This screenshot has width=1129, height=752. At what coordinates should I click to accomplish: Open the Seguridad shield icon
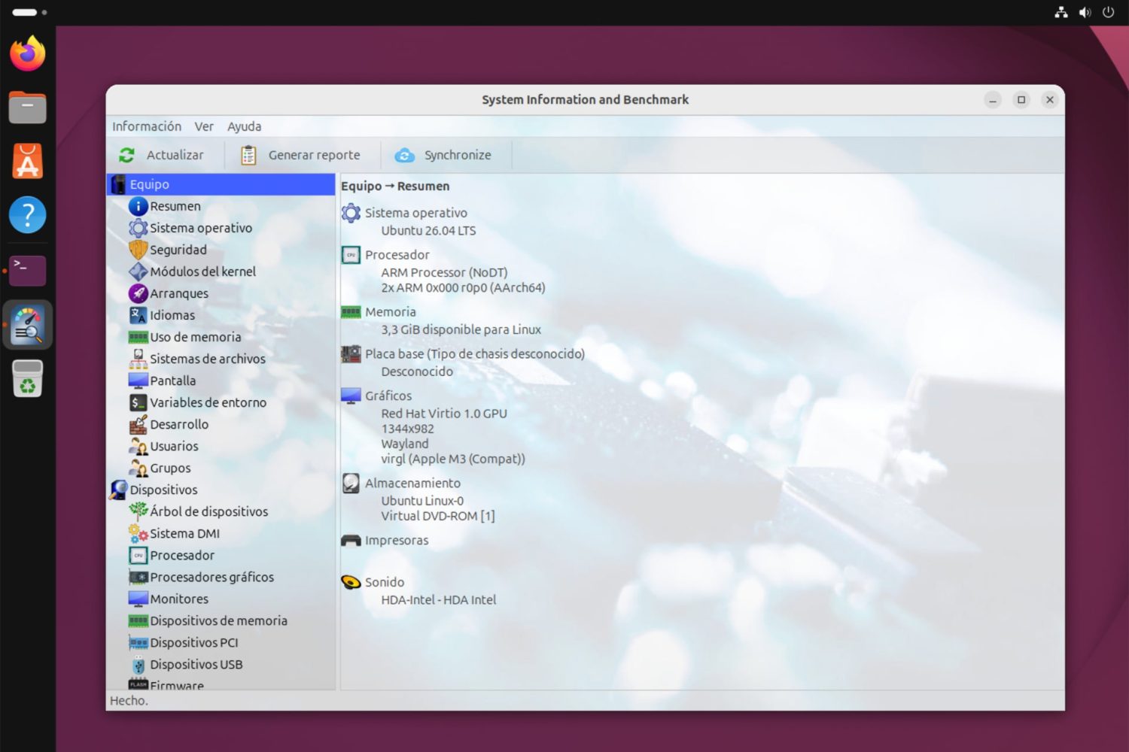[x=138, y=250]
